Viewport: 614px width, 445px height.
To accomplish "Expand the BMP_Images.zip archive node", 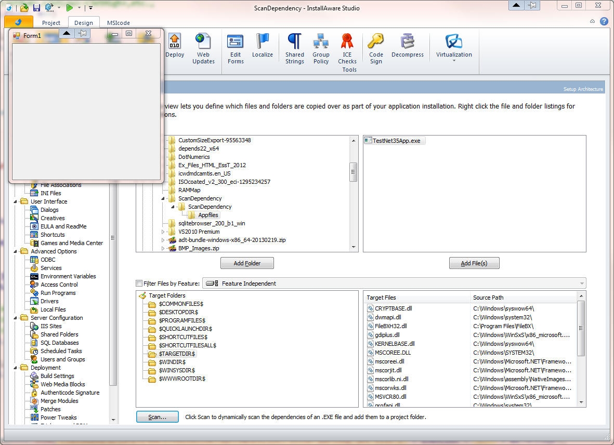I will point(163,248).
